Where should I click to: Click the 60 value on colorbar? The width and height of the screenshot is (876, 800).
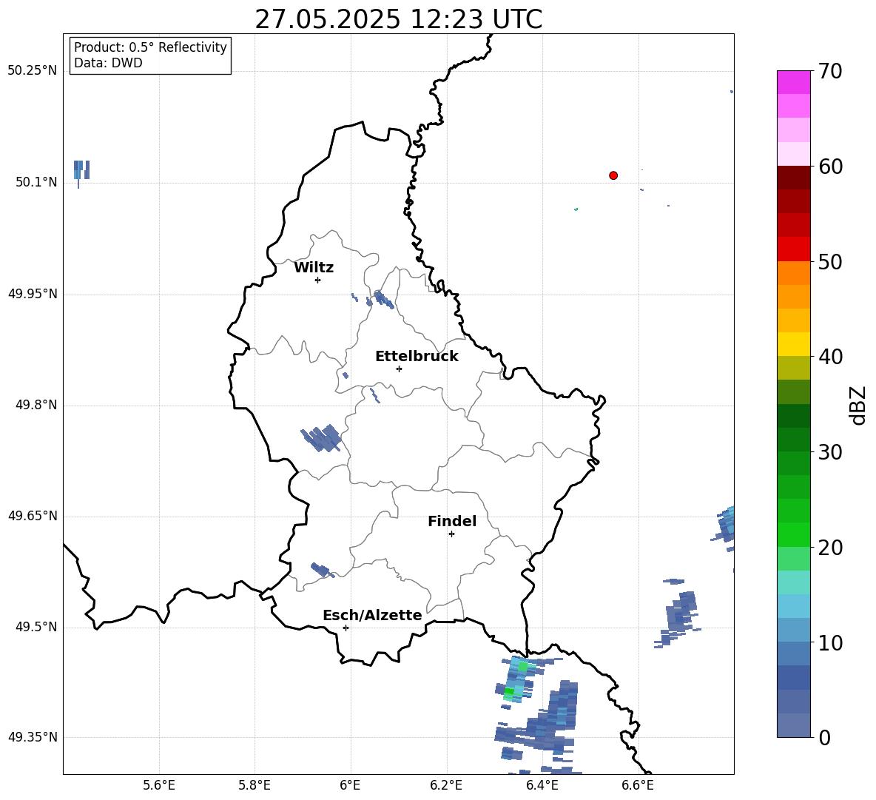[x=830, y=167]
